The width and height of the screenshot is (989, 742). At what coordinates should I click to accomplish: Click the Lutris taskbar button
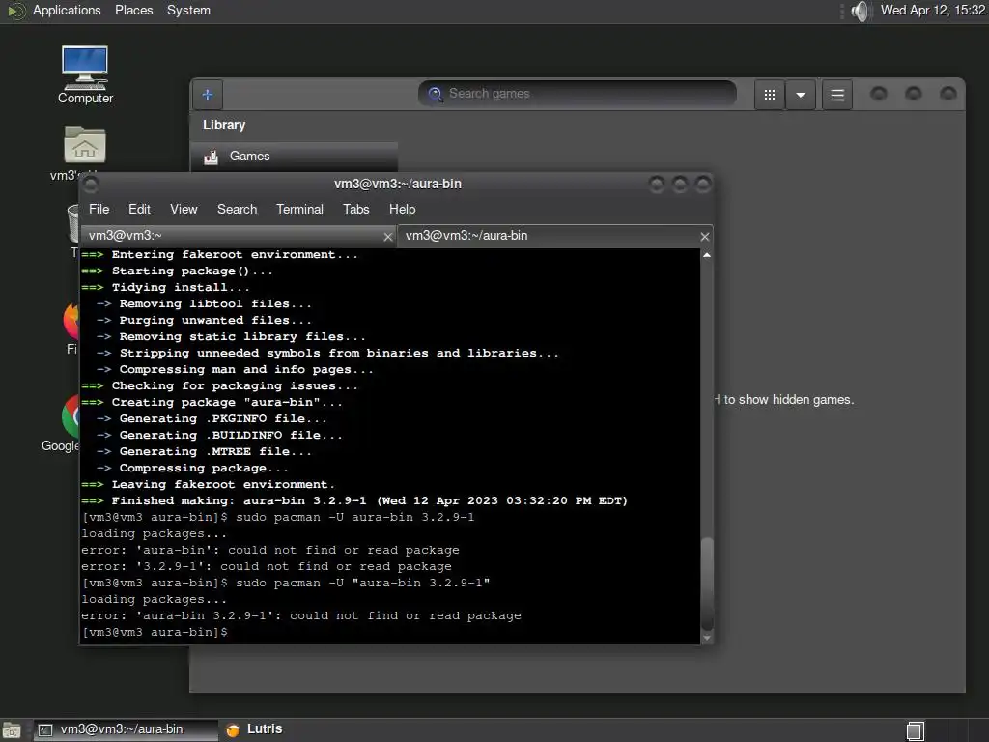tap(254, 729)
